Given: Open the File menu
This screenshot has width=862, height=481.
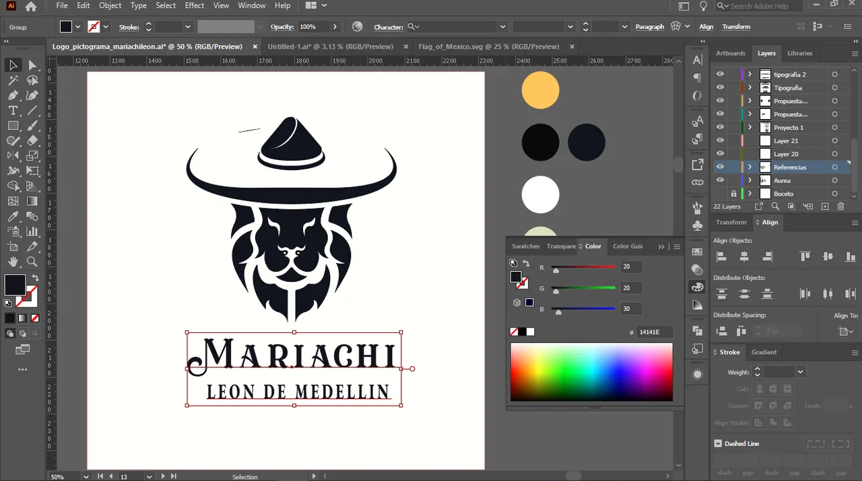Looking at the screenshot, I should (x=62, y=5).
